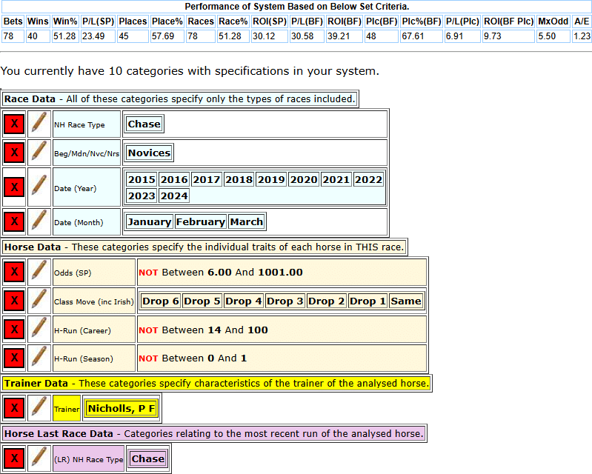Image resolution: width=592 pixels, height=474 pixels.
Task: Delete the (LR) NH Race Type category
Action: pos(14,458)
